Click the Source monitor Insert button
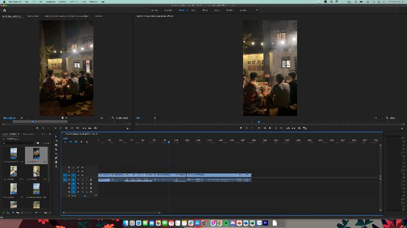Viewport: 407px width, 228px height. click(x=84, y=128)
